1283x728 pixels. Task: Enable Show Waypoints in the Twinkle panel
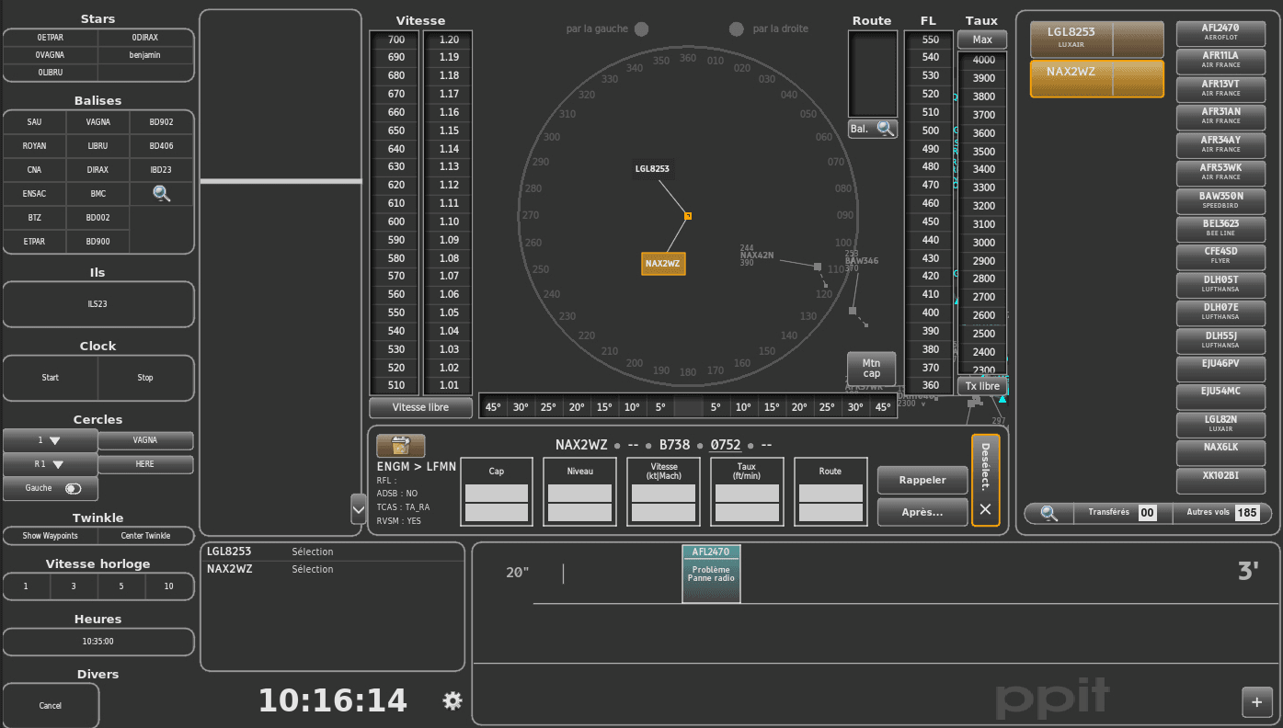tap(50, 536)
